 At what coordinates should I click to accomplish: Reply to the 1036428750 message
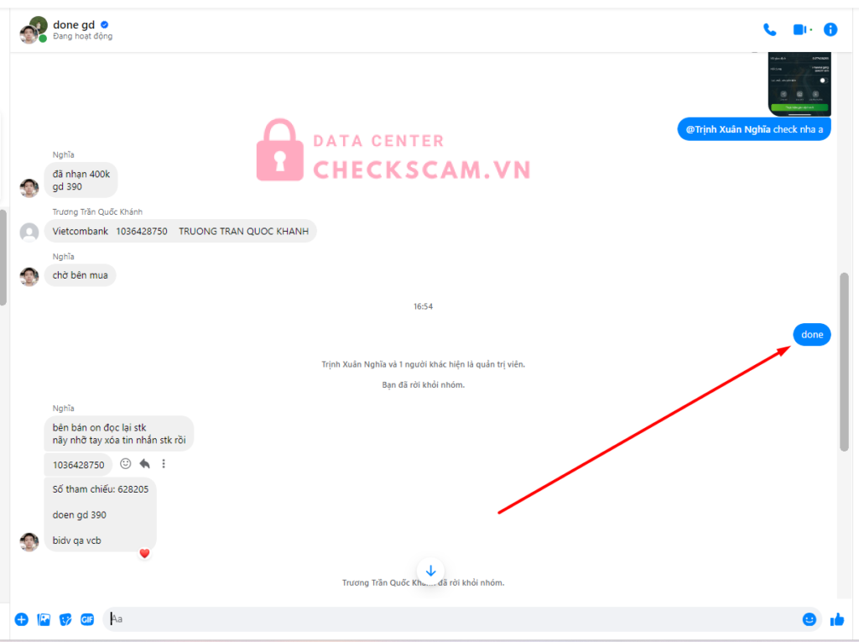click(144, 464)
